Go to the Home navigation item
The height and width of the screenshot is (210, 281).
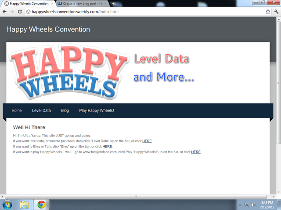17,111
